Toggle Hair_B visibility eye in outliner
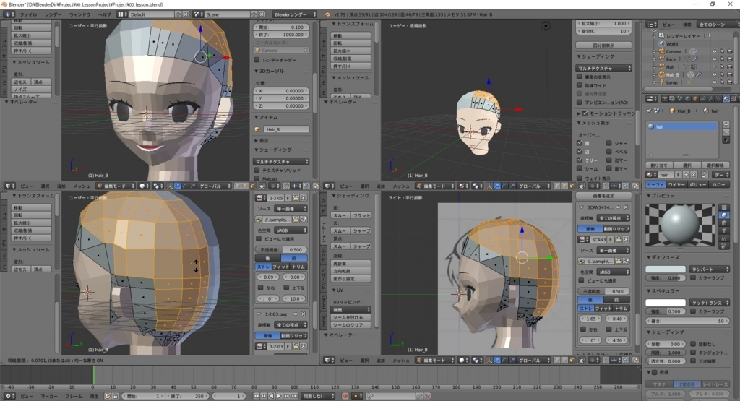Image resolution: width=740 pixels, height=401 pixels. pos(714,74)
